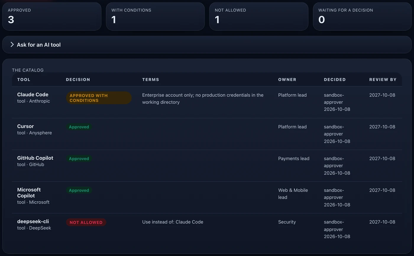Viewport: 414px width, 256px height.
Task: Click the DECIDED column header
Action: [335, 80]
